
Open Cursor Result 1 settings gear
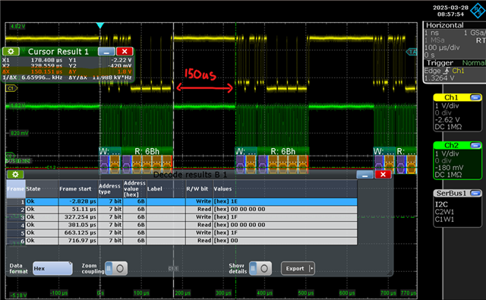[11, 52]
